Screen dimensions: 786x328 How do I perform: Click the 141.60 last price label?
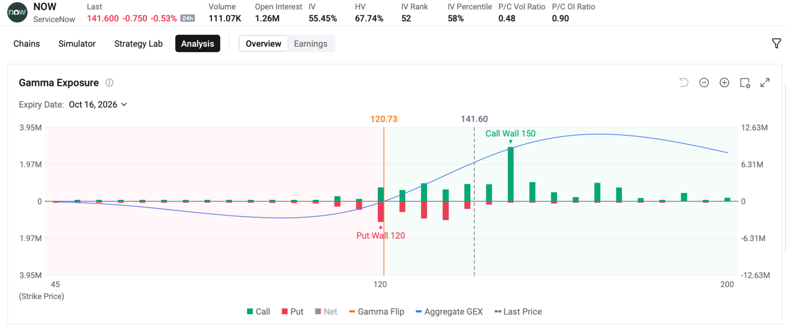[474, 119]
